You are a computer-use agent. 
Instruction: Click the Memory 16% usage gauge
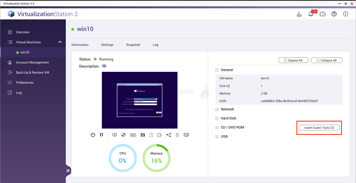(157, 158)
